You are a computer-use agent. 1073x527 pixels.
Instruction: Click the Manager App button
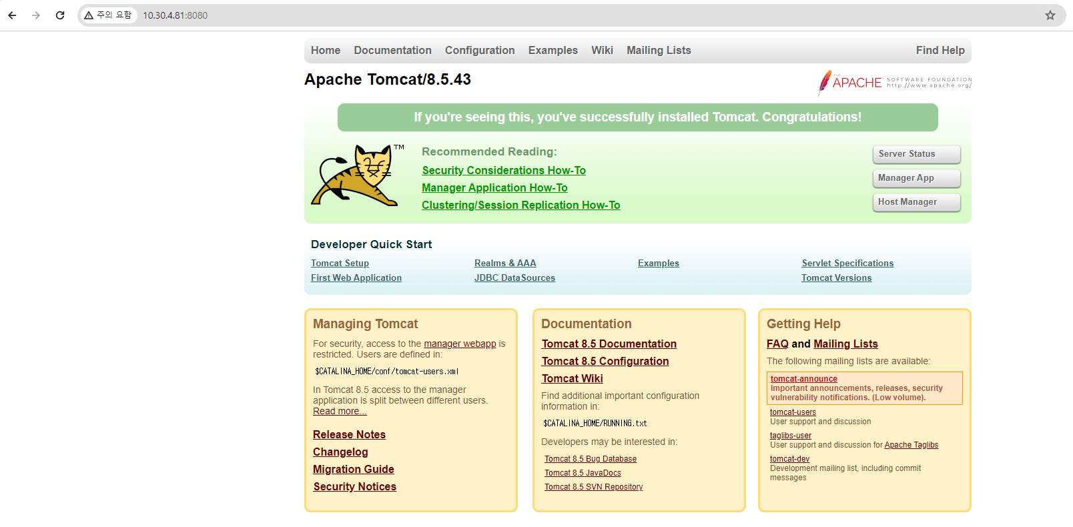917,178
